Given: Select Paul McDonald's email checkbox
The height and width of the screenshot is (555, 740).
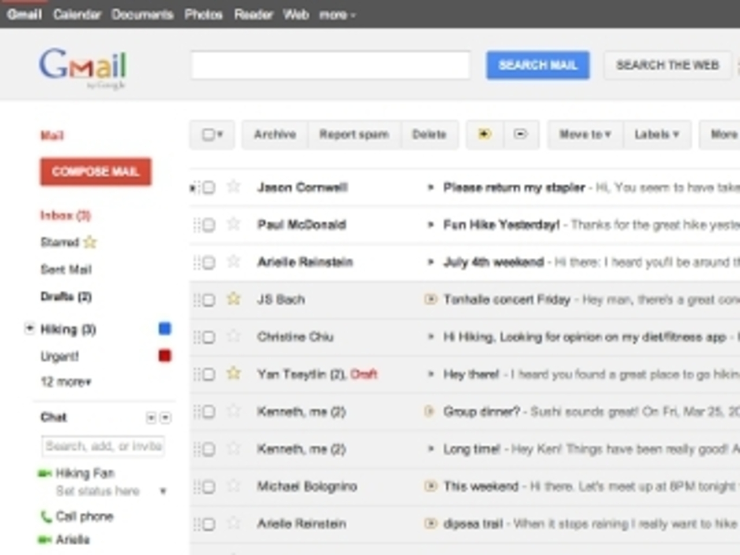Looking at the screenshot, I should 209,225.
